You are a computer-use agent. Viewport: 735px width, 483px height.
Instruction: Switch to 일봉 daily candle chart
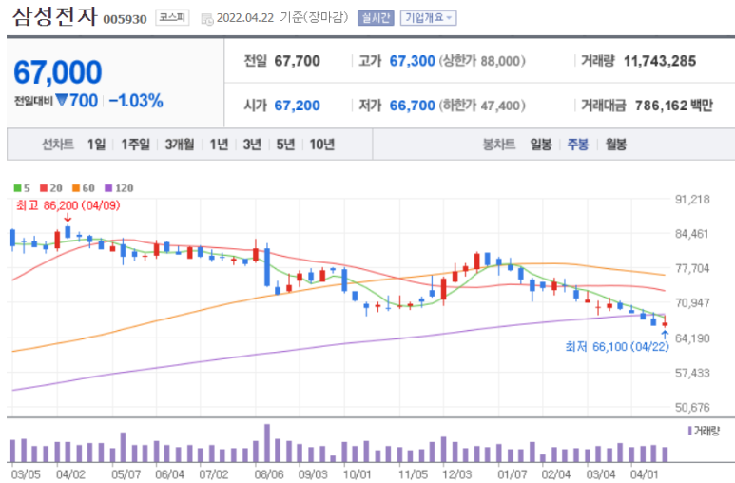click(x=541, y=145)
